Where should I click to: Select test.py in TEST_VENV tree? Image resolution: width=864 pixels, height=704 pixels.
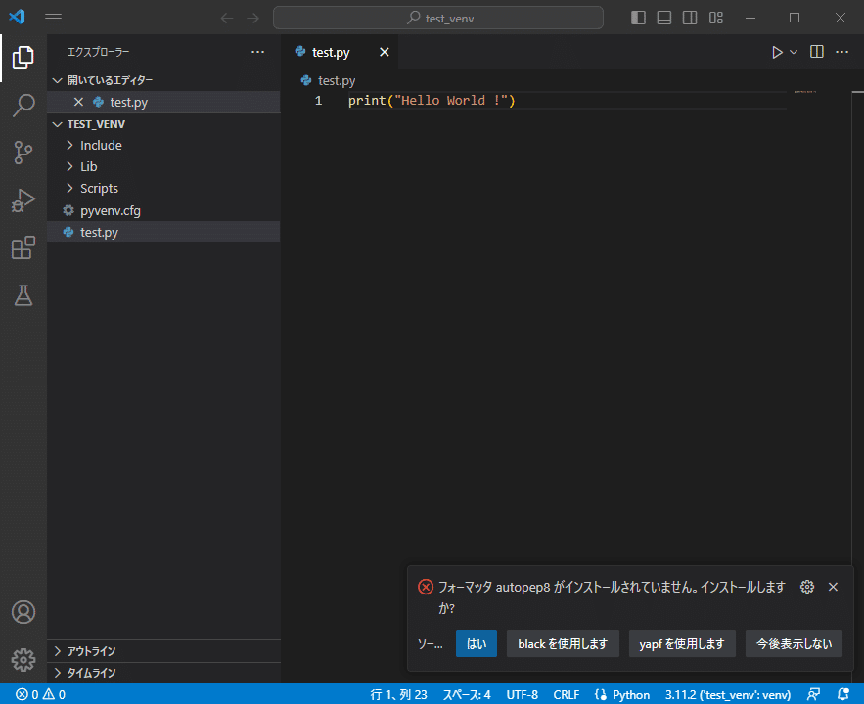tap(164, 232)
